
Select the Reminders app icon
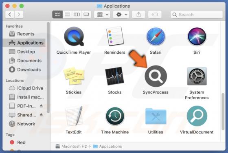[x=115, y=36]
